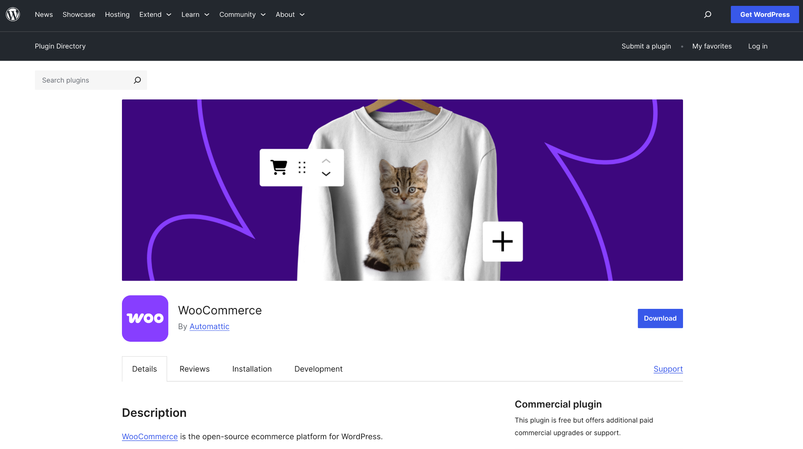Open the Community dropdown menu
Viewport: 803px width, 449px height.
[242, 14]
